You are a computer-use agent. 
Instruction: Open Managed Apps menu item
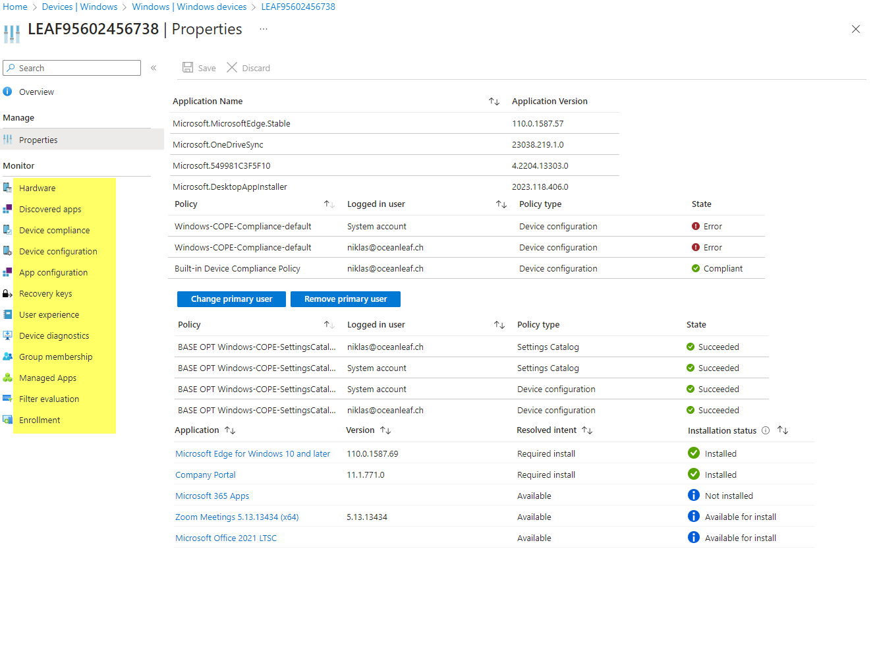pyautogui.click(x=48, y=378)
